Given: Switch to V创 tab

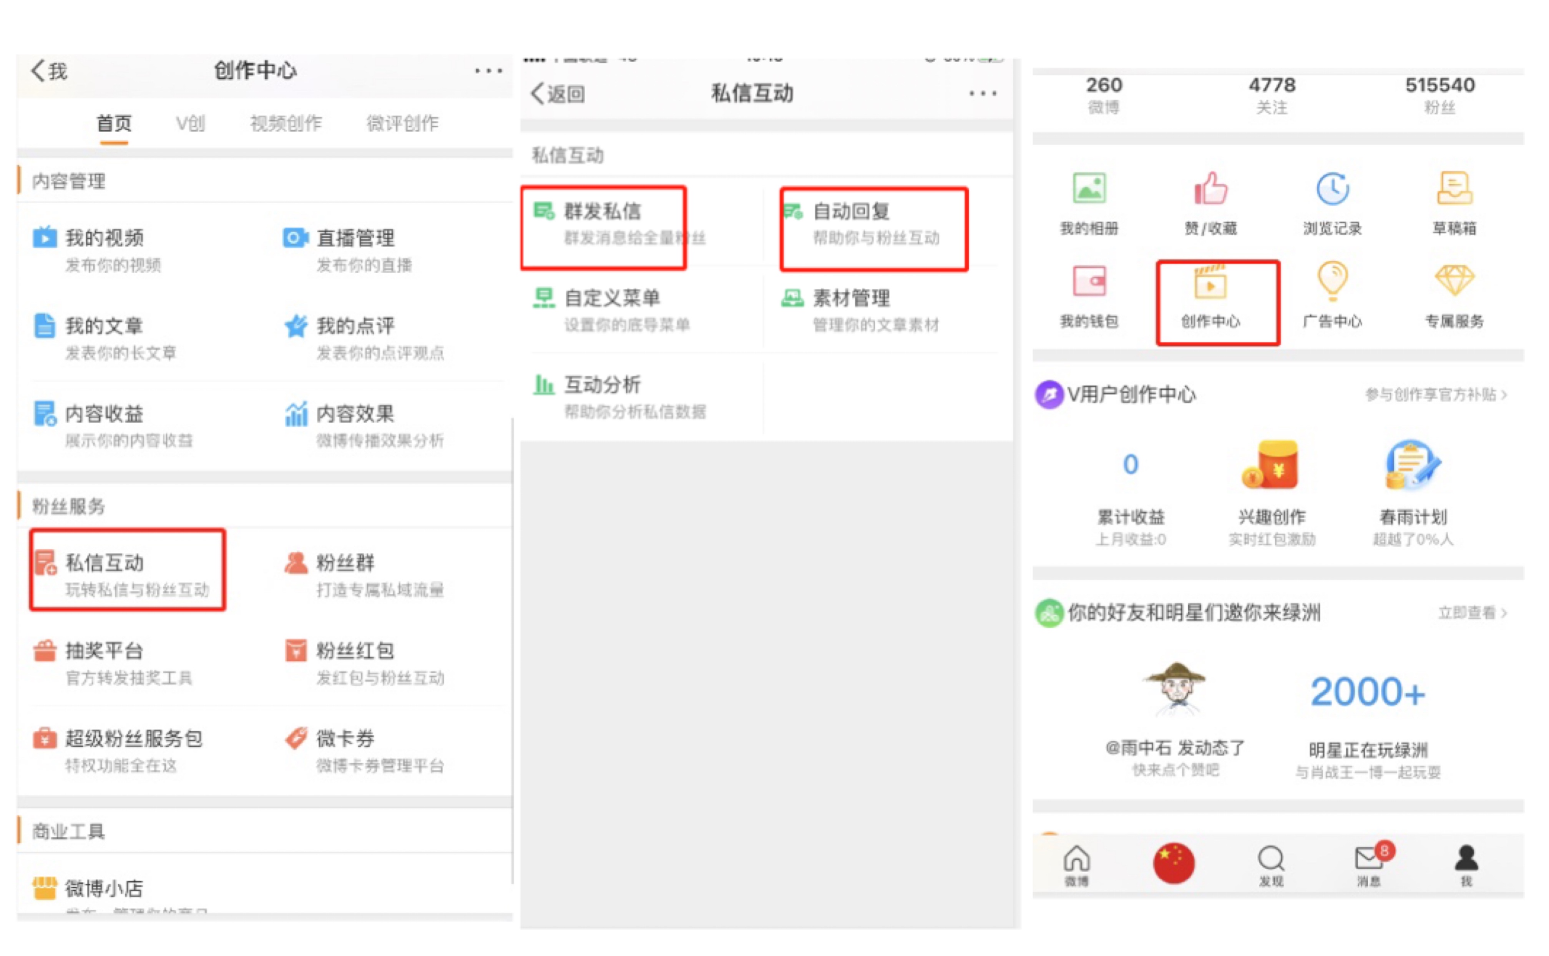Looking at the screenshot, I should point(190,123).
